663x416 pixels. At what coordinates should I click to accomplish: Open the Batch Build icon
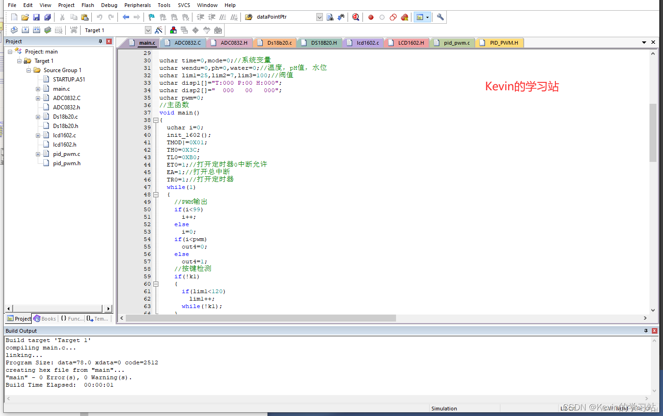pos(48,30)
